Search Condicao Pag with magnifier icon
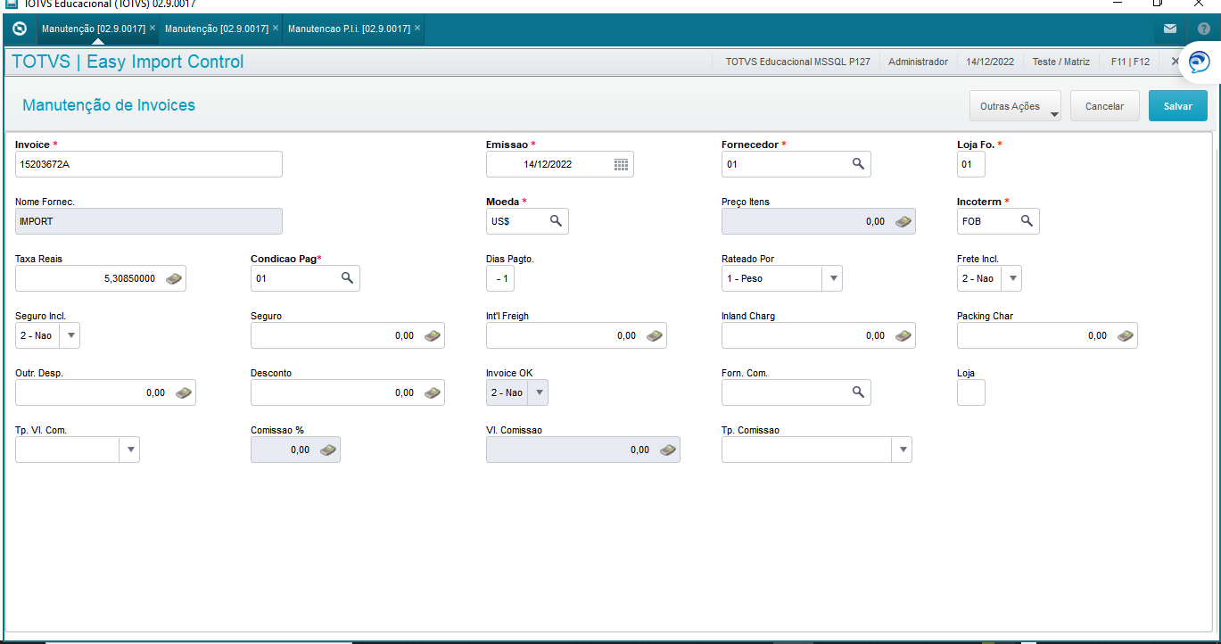The image size is (1221, 644). (x=347, y=278)
